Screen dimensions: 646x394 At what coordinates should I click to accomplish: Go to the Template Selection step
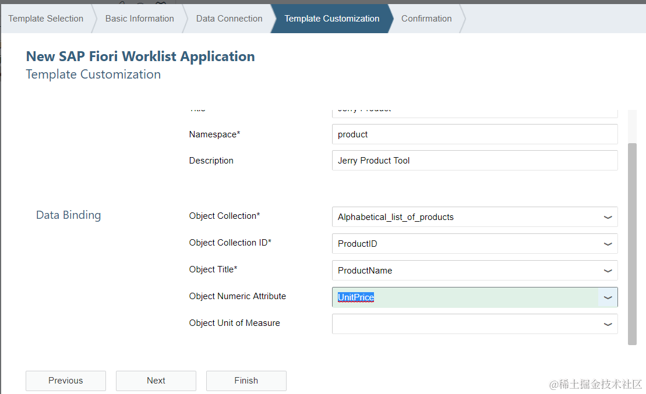click(46, 19)
